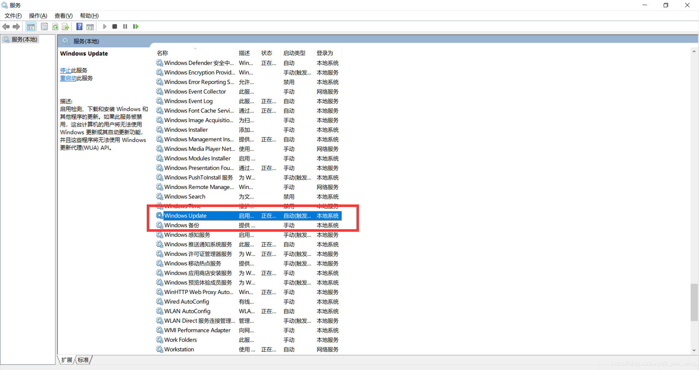The image size is (699, 370).
Task: Toggle the console tree toolbar icon
Action: pyautogui.click(x=31, y=27)
